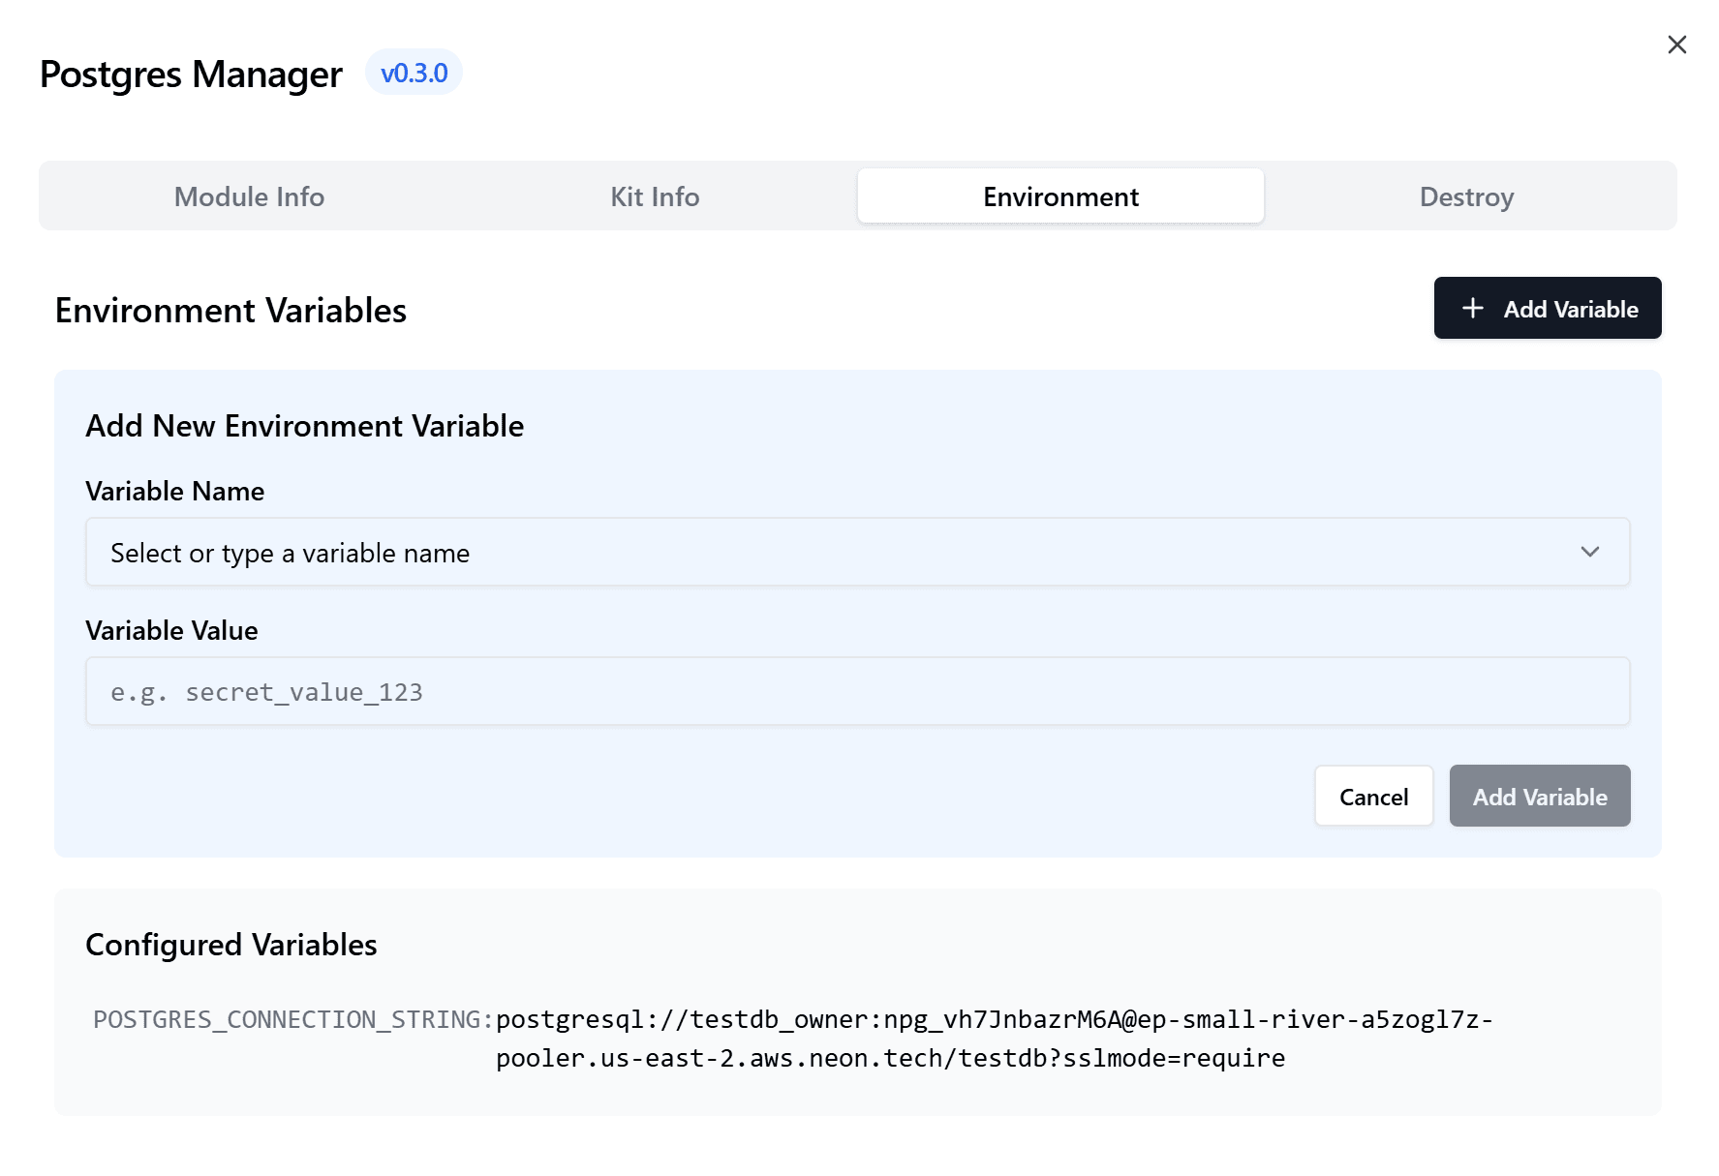Screen dimensions: 1719x1176
Task: Select the Environment tab
Action: tap(1060, 196)
